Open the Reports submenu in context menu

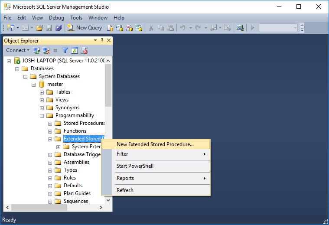tap(156, 178)
